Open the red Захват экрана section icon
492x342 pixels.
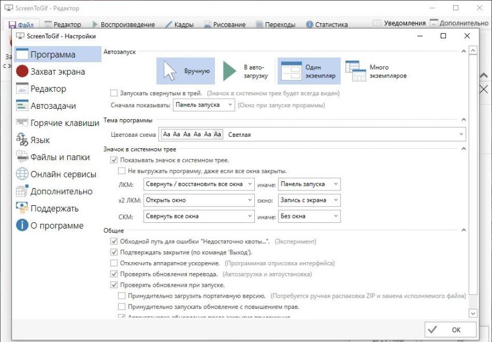(x=22, y=71)
